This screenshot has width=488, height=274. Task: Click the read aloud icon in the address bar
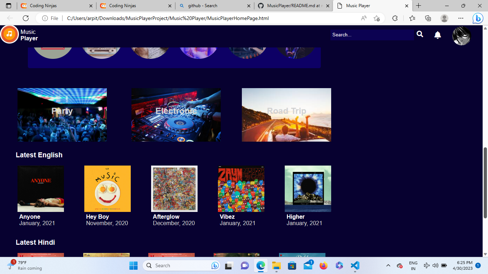(x=363, y=18)
